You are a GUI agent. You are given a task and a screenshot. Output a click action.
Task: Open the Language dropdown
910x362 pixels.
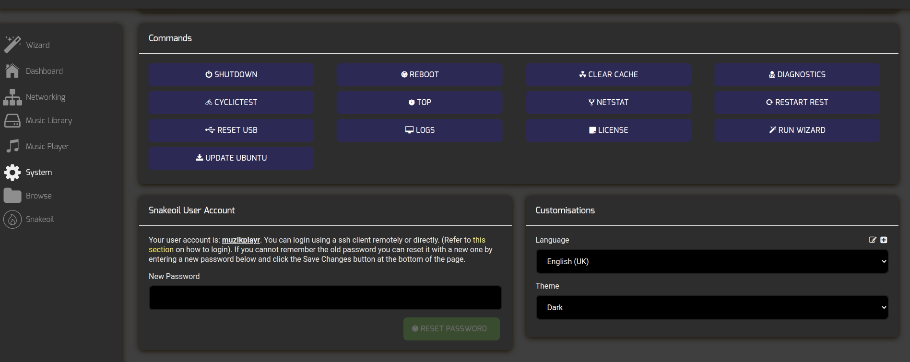pos(712,261)
